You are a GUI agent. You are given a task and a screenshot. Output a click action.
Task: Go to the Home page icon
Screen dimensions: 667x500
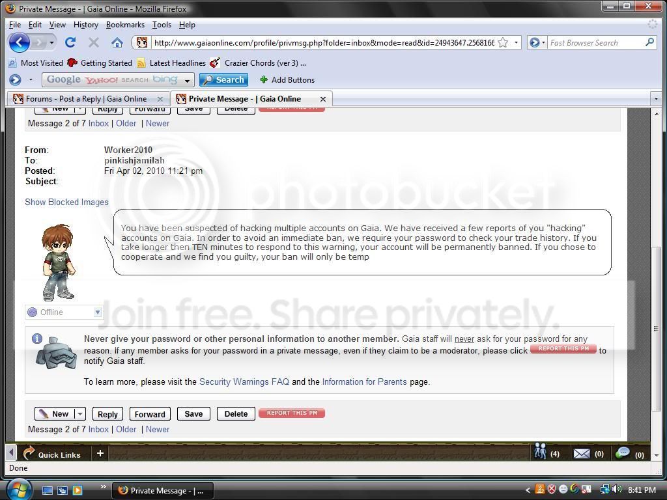[x=117, y=42]
